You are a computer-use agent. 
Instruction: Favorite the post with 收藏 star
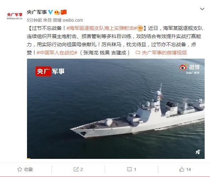click(x=25, y=170)
